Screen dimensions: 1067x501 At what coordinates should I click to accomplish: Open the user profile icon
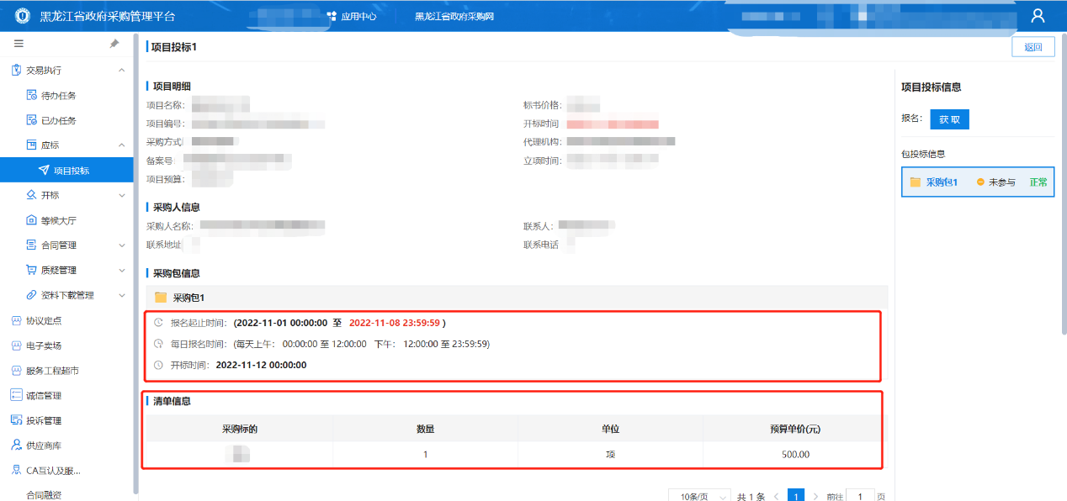tap(1038, 16)
